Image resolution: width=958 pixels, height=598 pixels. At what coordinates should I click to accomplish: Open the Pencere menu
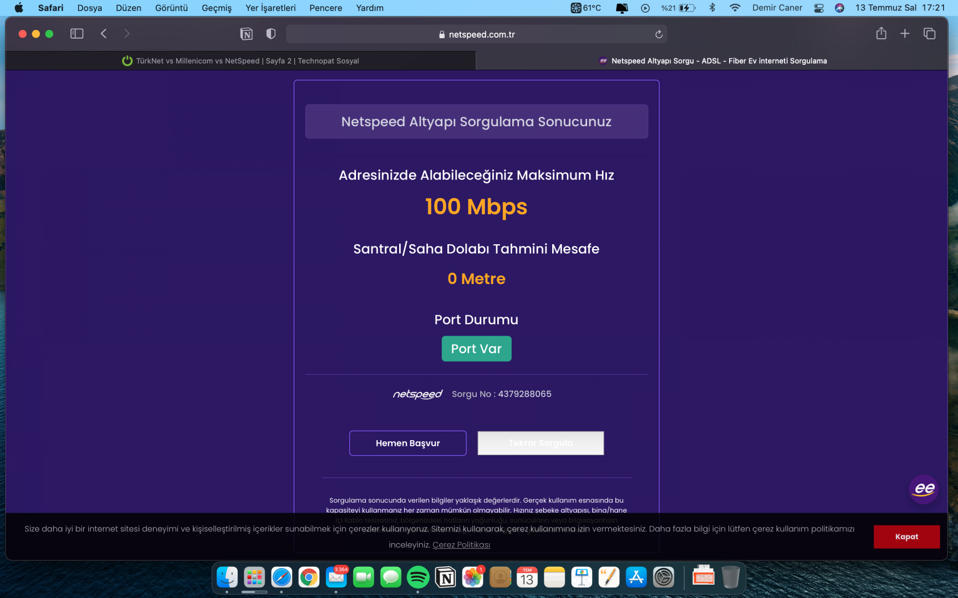click(326, 8)
